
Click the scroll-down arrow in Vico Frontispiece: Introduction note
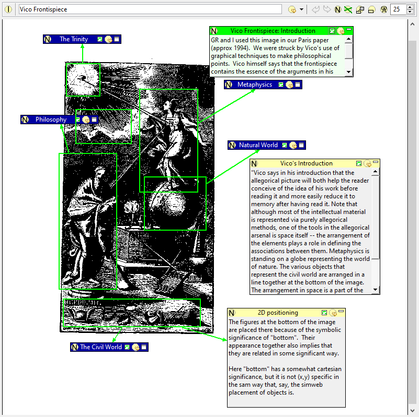click(349, 72)
